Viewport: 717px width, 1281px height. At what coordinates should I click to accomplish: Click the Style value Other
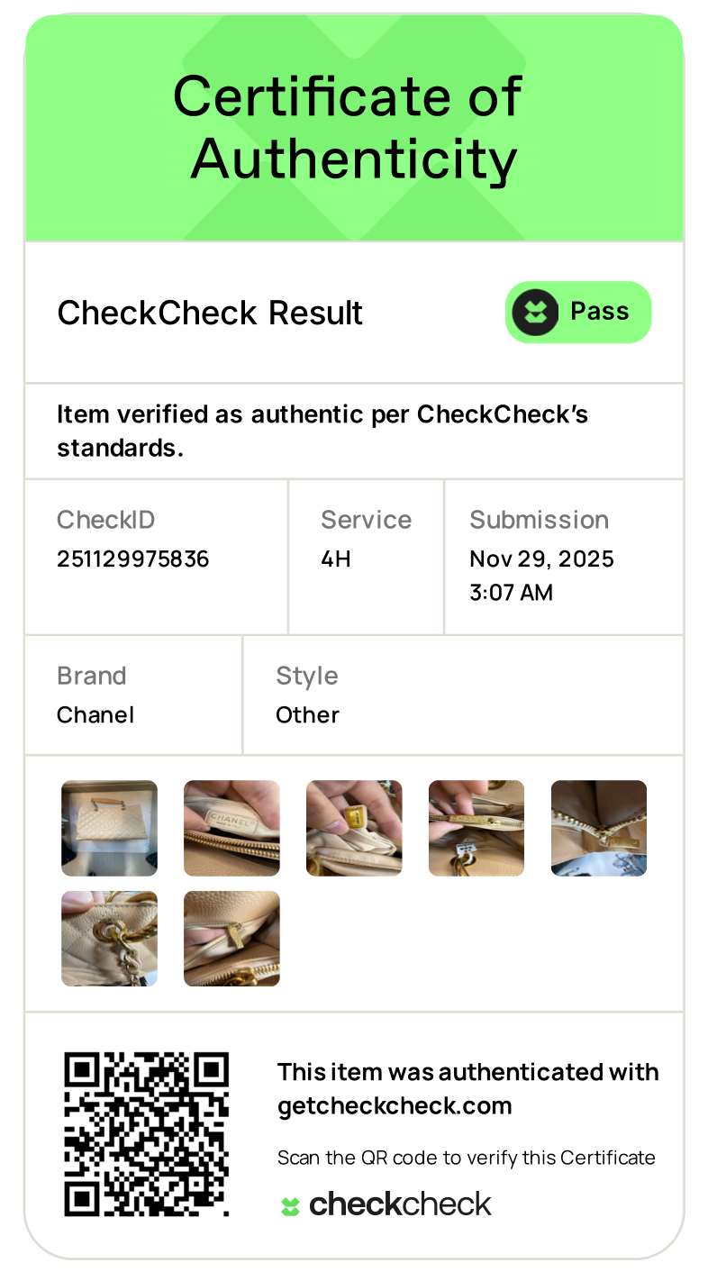[x=307, y=715]
